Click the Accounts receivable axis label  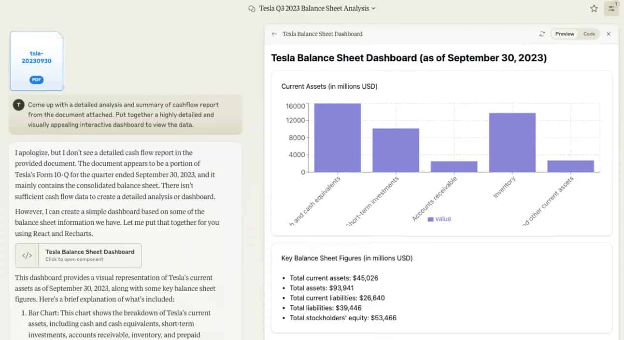(x=434, y=199)
